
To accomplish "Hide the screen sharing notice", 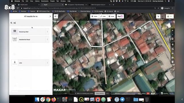I will click(107, 94).
